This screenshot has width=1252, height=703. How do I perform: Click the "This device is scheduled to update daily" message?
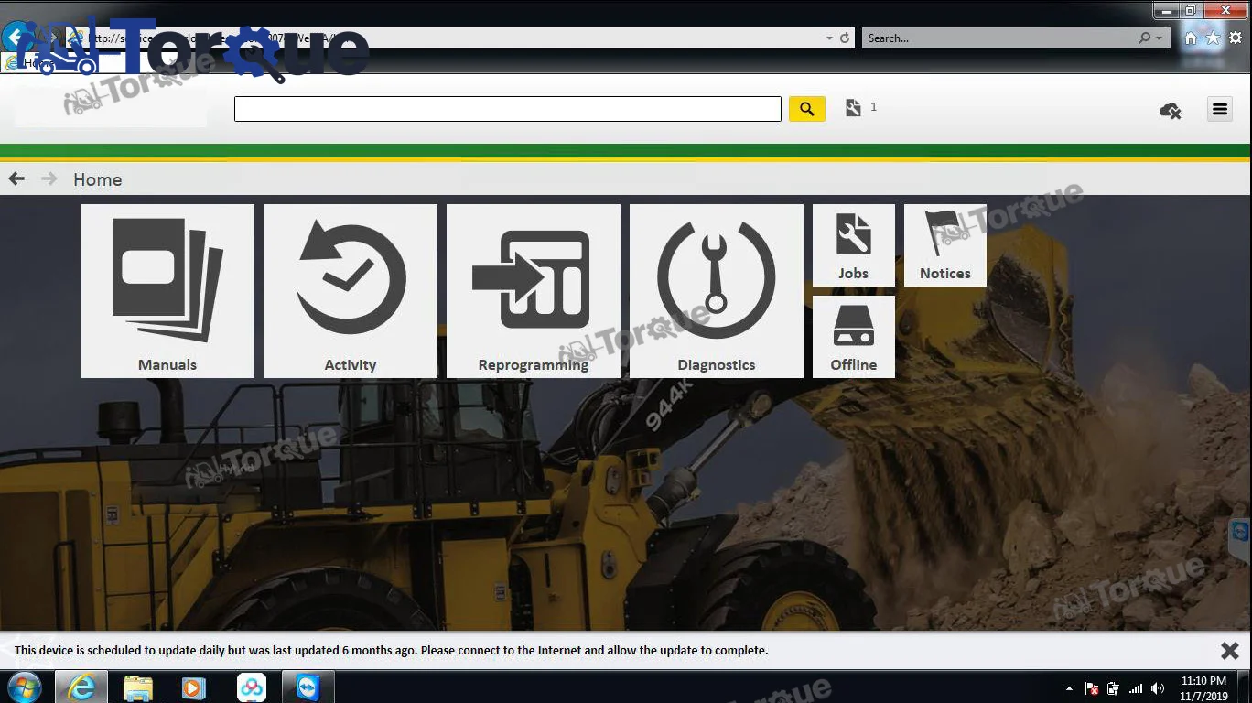[391, 651]
